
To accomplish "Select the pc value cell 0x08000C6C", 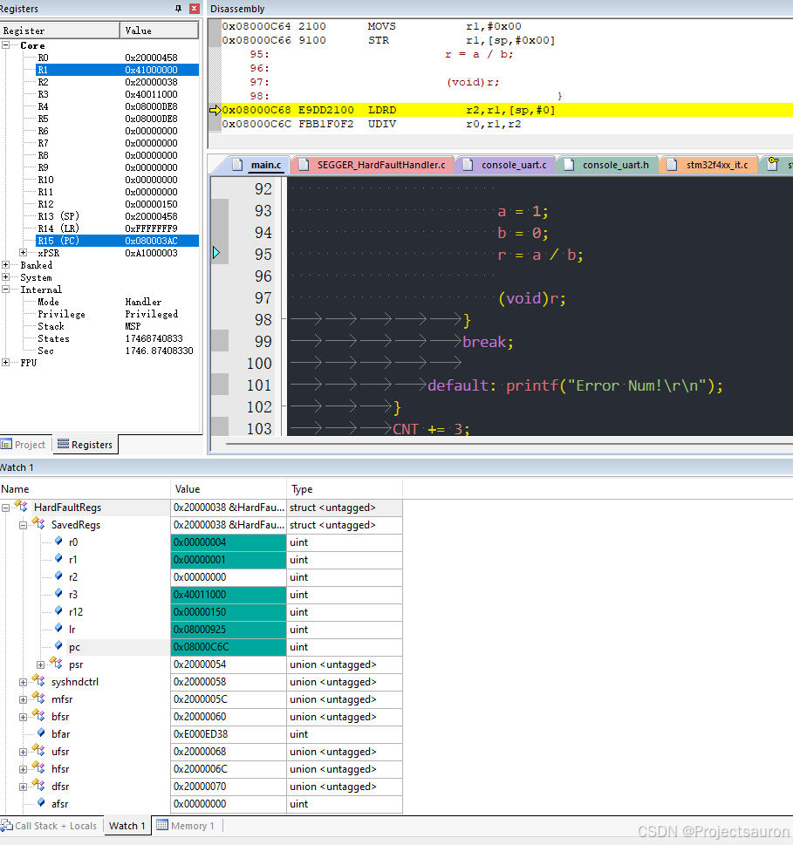I will pos(229,647).
